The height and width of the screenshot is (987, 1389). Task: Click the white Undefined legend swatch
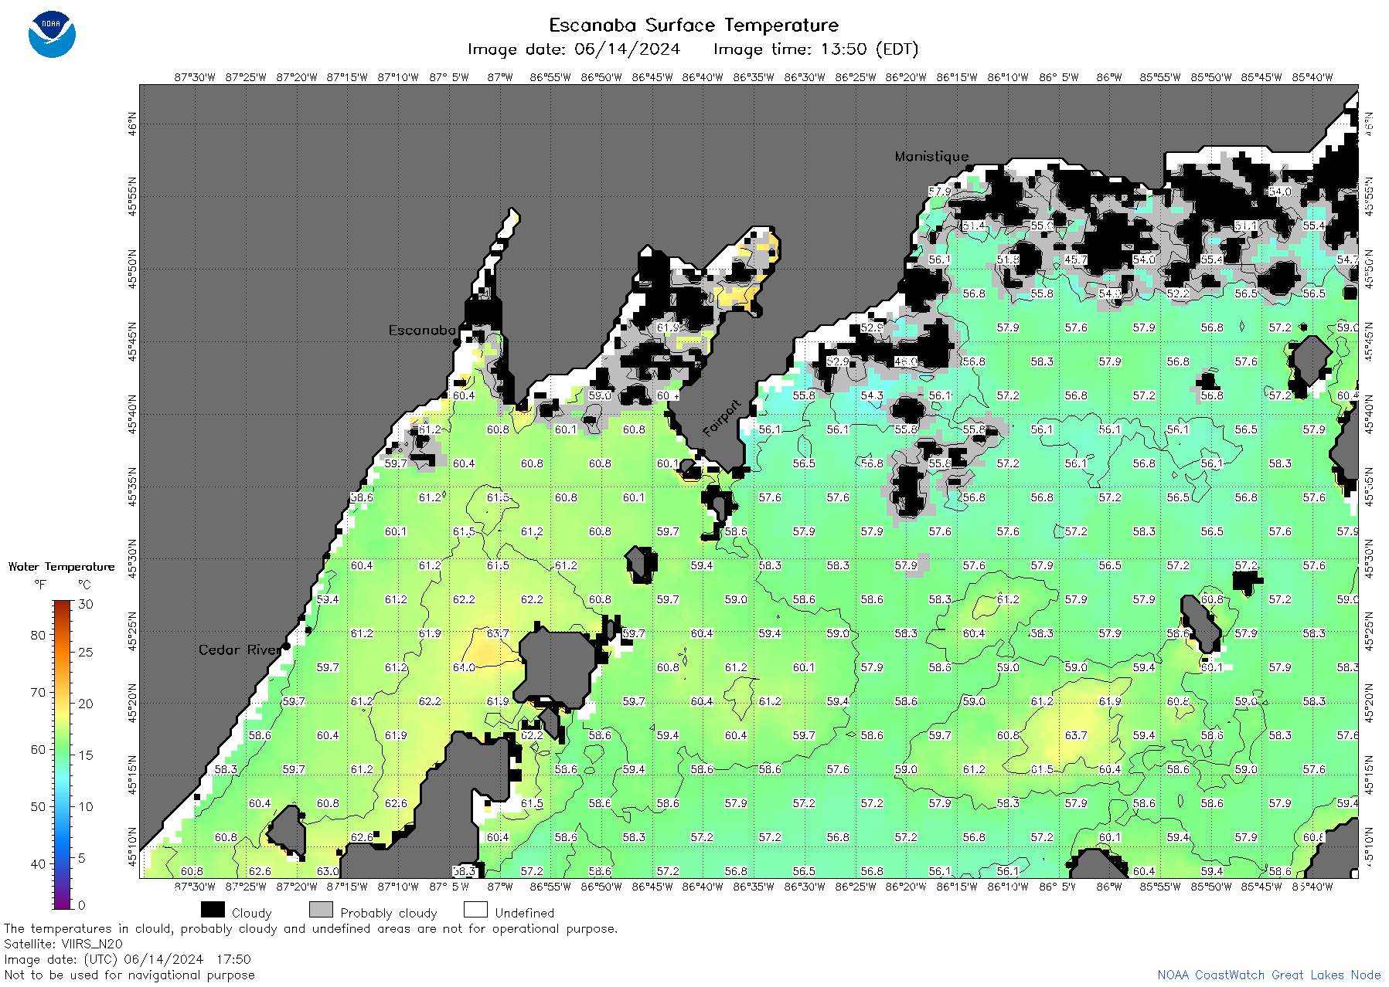coord(475,910)
